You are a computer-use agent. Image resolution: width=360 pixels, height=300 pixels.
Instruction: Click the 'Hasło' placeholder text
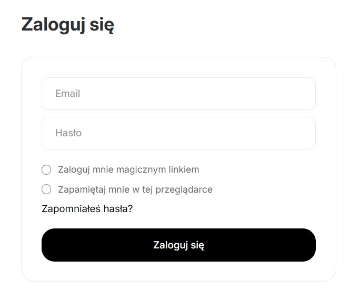coord(68,133)
